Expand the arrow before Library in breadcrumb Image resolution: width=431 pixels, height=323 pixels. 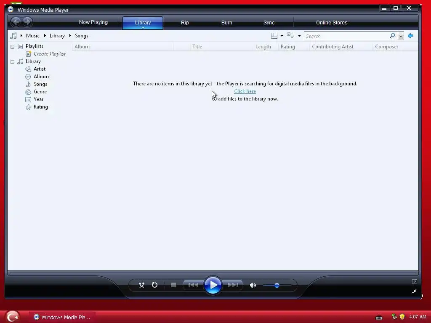click(x=45, y=36)
